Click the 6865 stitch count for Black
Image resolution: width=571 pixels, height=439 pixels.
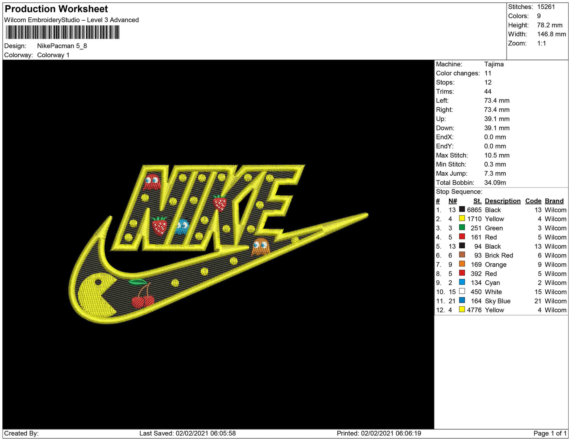click(474, 210)
